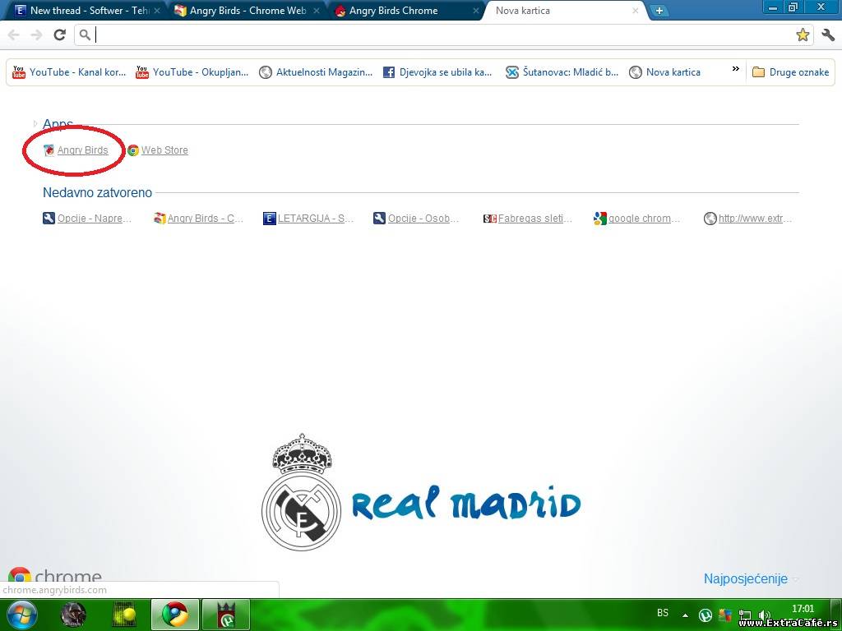Viewport: 842px width, 631px height.
Task: Open the YouTube - Kanal kor... bookmark
Action: point(69,72)
